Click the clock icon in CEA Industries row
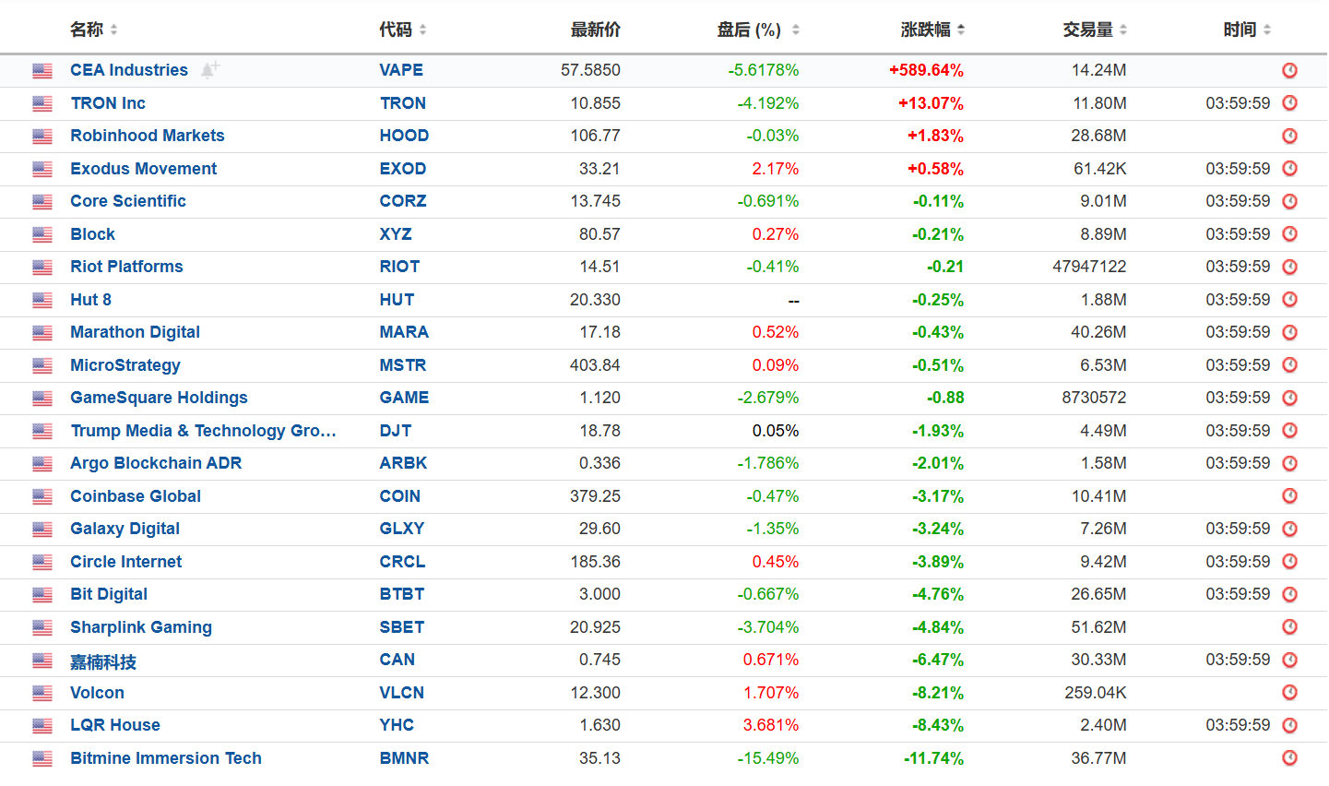This screenshot has width=1329, height=786. tap(1289, 70)
